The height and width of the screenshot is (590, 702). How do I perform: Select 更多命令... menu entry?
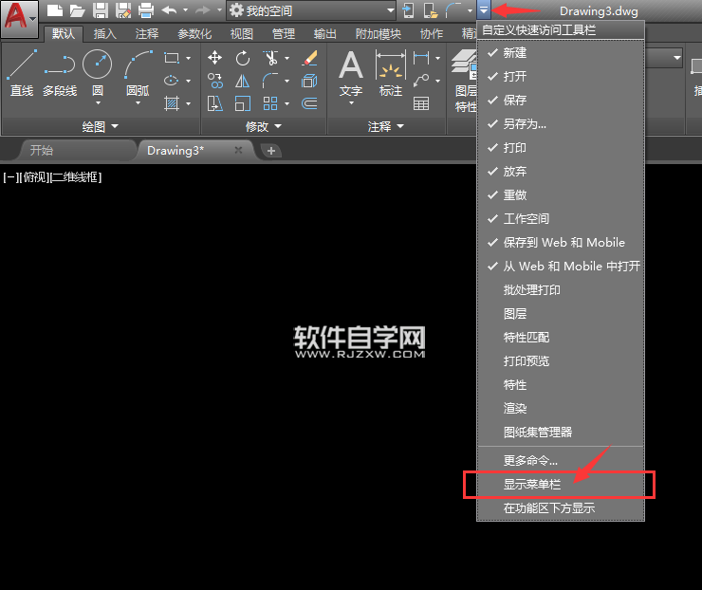tap(561, 461)
